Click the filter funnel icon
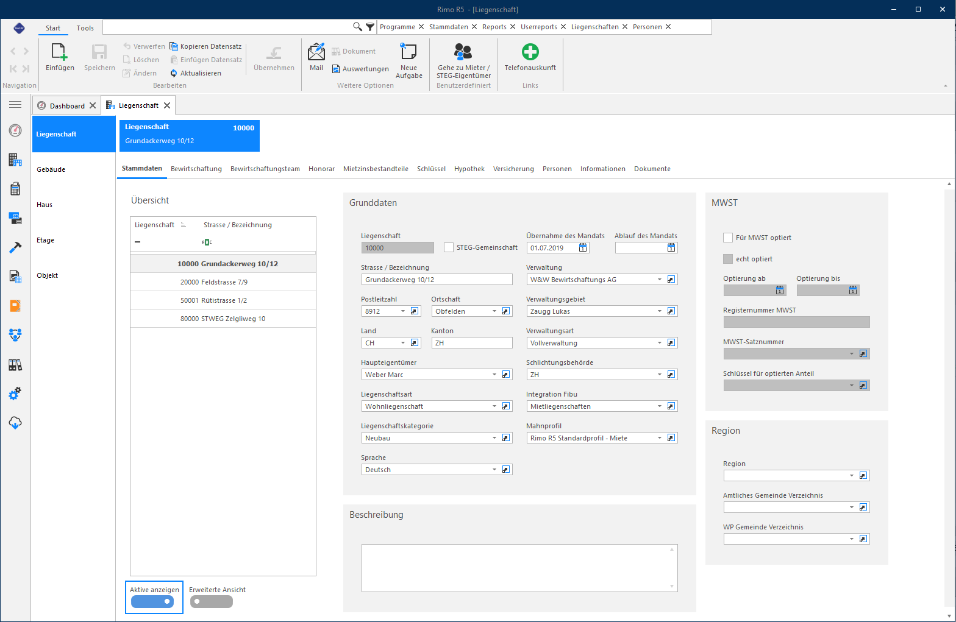 coord(370,27)
